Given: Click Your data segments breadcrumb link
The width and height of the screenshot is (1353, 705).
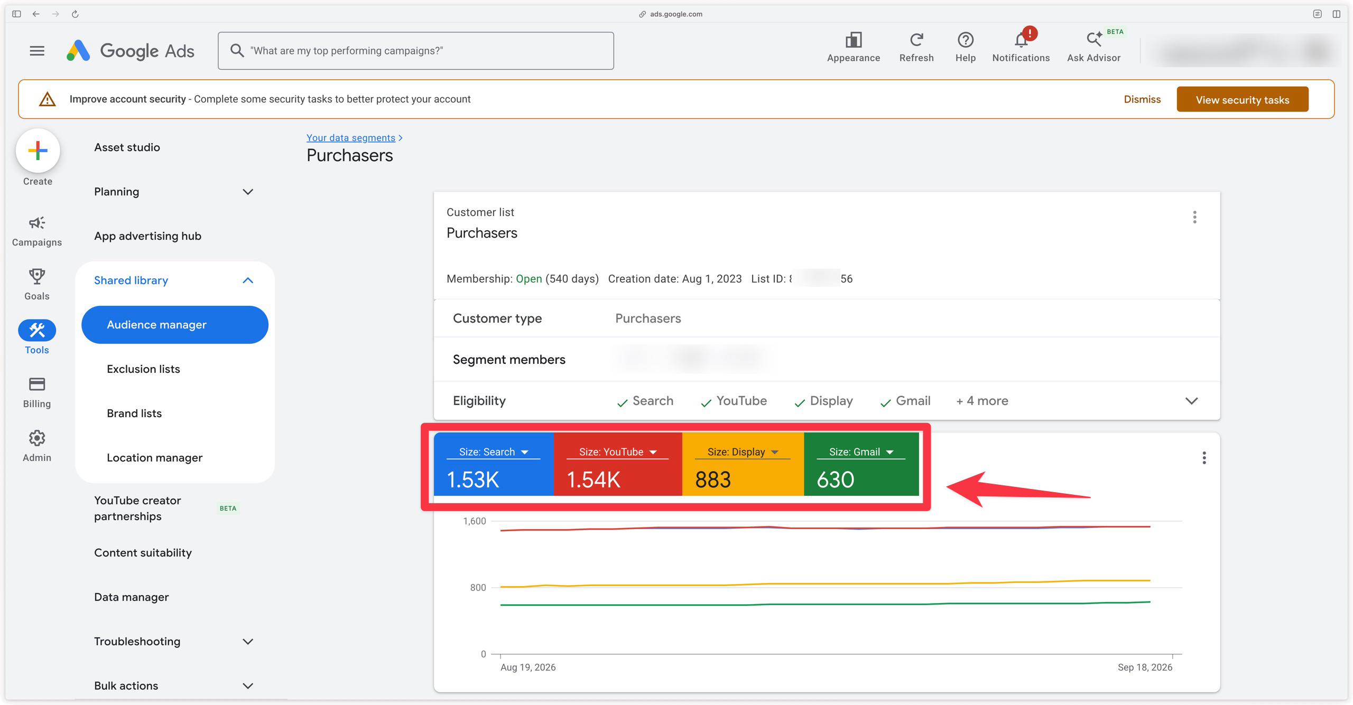Looking at the screenshot, I should (351, 138).
